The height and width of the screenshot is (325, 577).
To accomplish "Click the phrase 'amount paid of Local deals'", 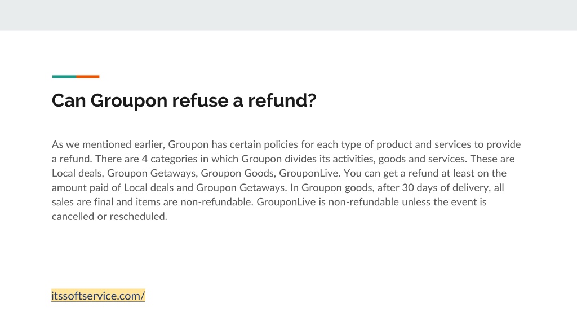I will click(x=113, y=188).
